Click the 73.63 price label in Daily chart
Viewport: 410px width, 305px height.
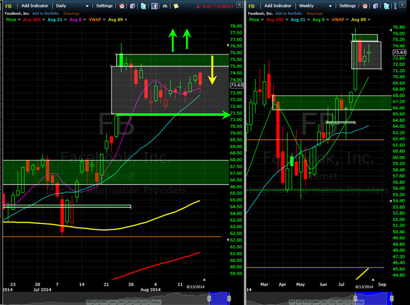click(x=237, y=85)
